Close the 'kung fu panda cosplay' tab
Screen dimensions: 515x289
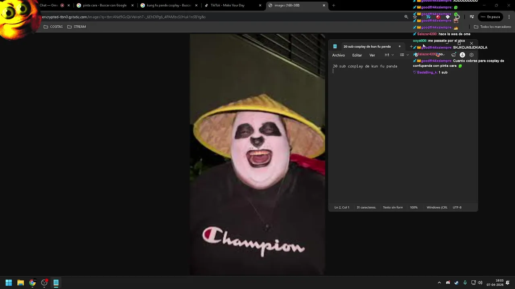pos(196,5)
